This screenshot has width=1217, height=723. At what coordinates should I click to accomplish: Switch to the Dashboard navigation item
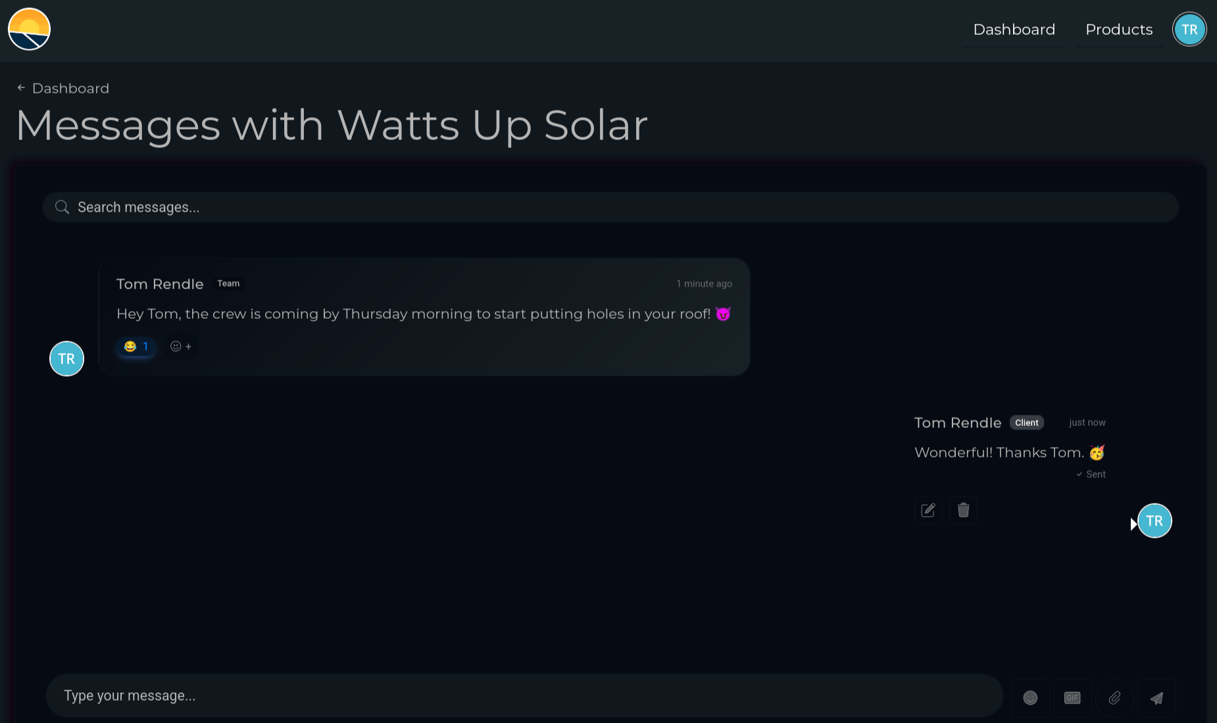pyautogui.click(x=1014, y=29)
